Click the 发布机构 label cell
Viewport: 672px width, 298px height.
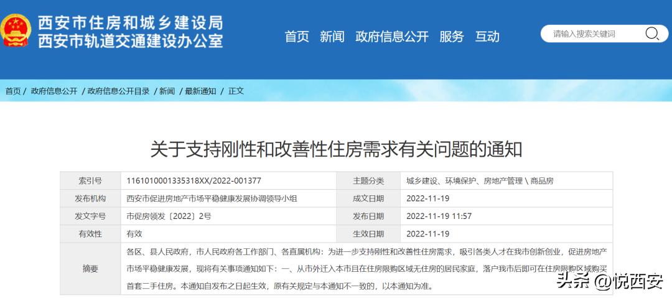point(90,198)
